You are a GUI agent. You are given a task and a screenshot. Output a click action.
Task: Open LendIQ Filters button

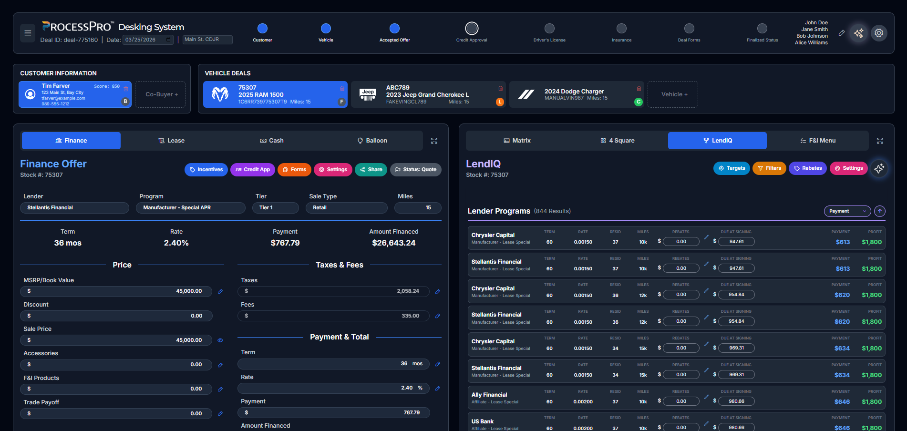[769, 168]
